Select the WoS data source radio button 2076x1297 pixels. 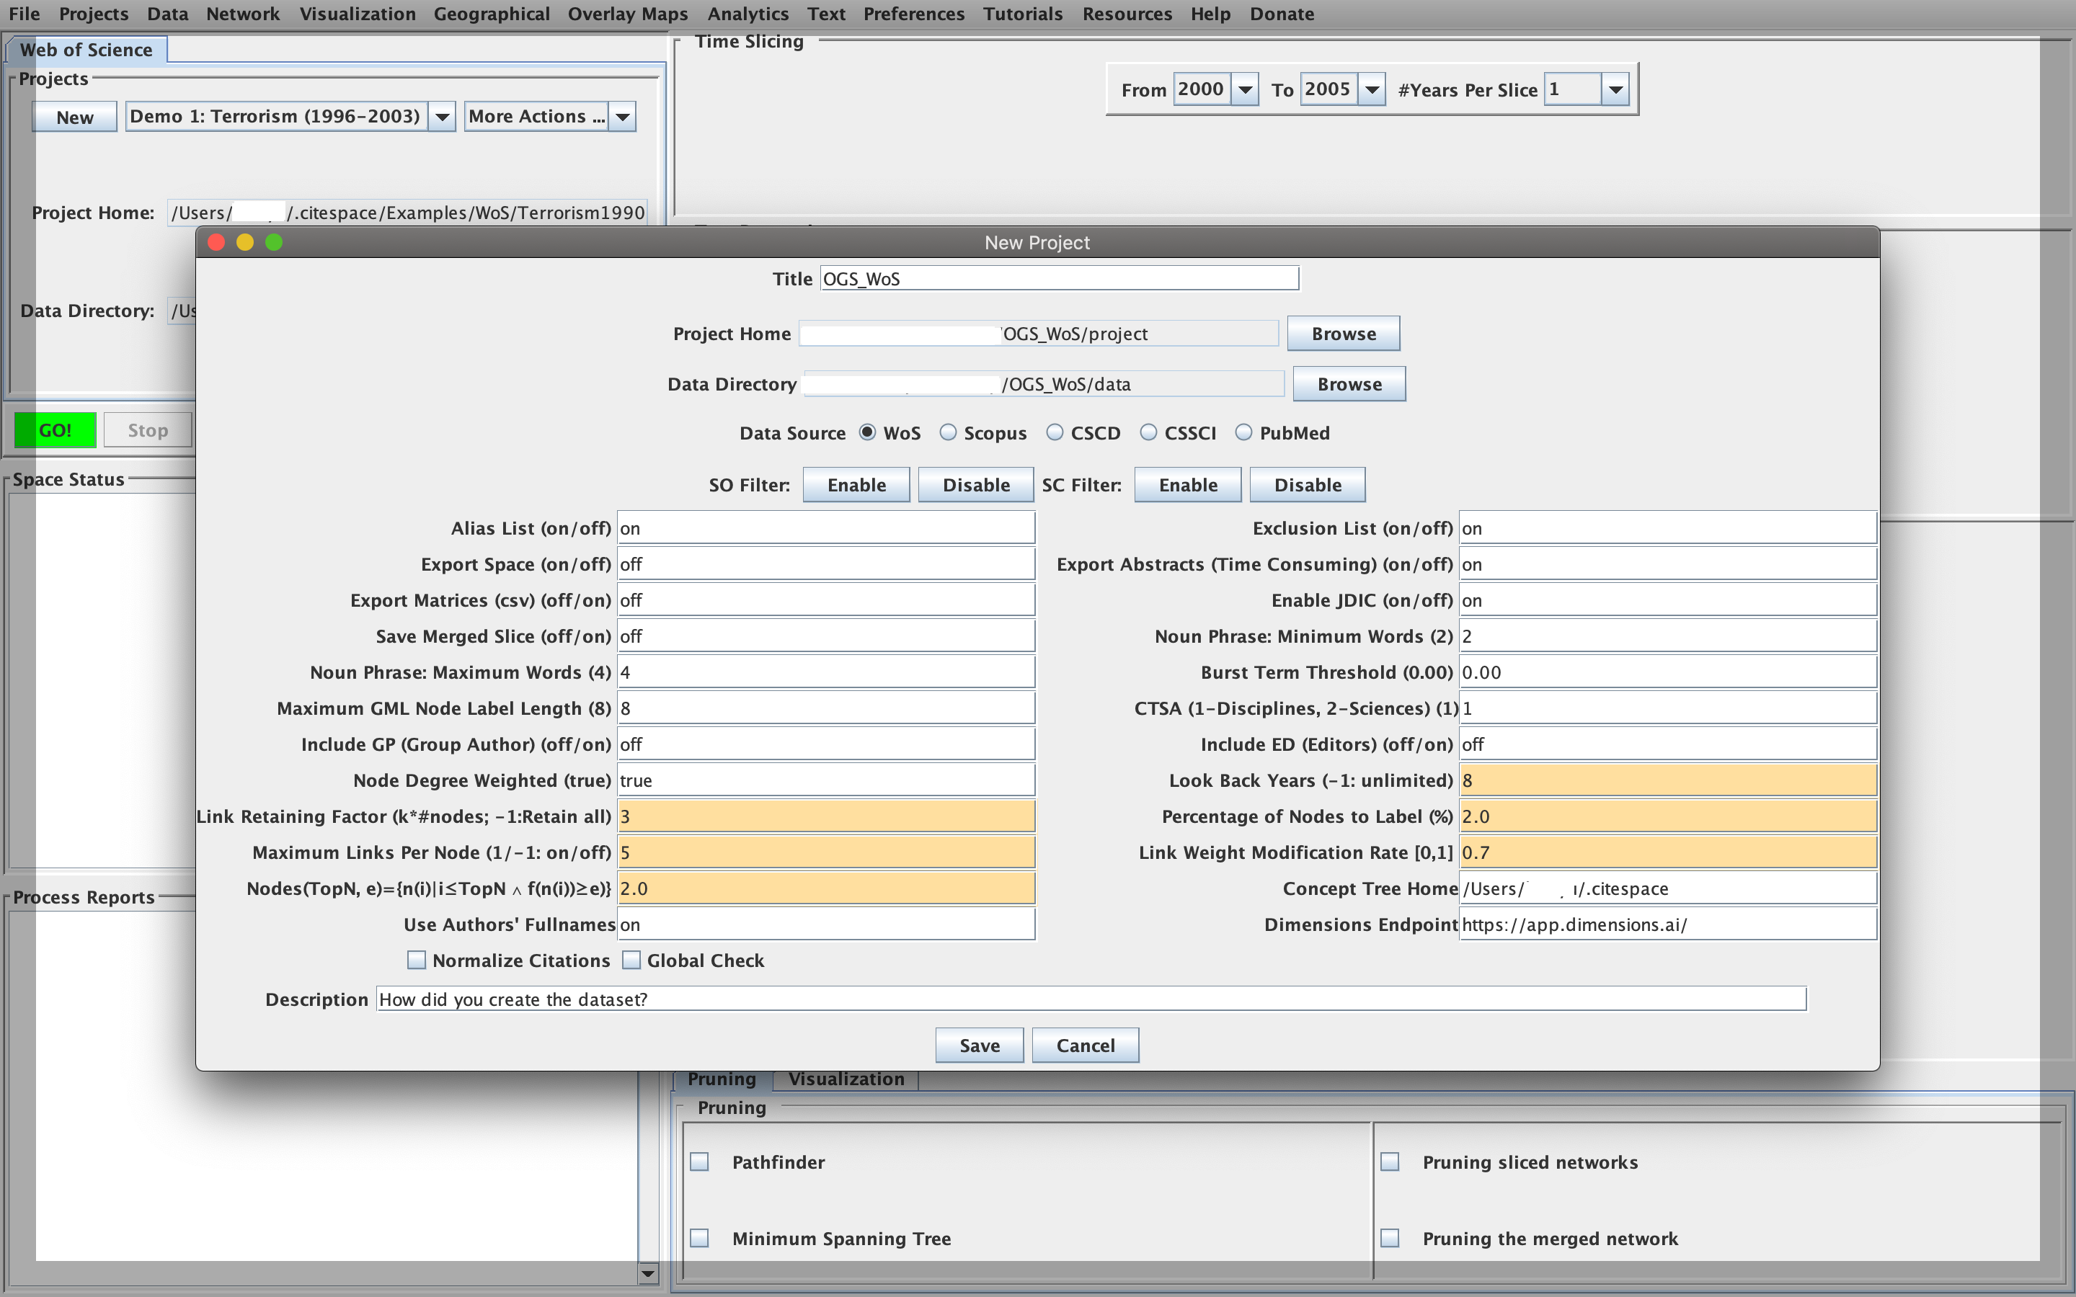867,433
